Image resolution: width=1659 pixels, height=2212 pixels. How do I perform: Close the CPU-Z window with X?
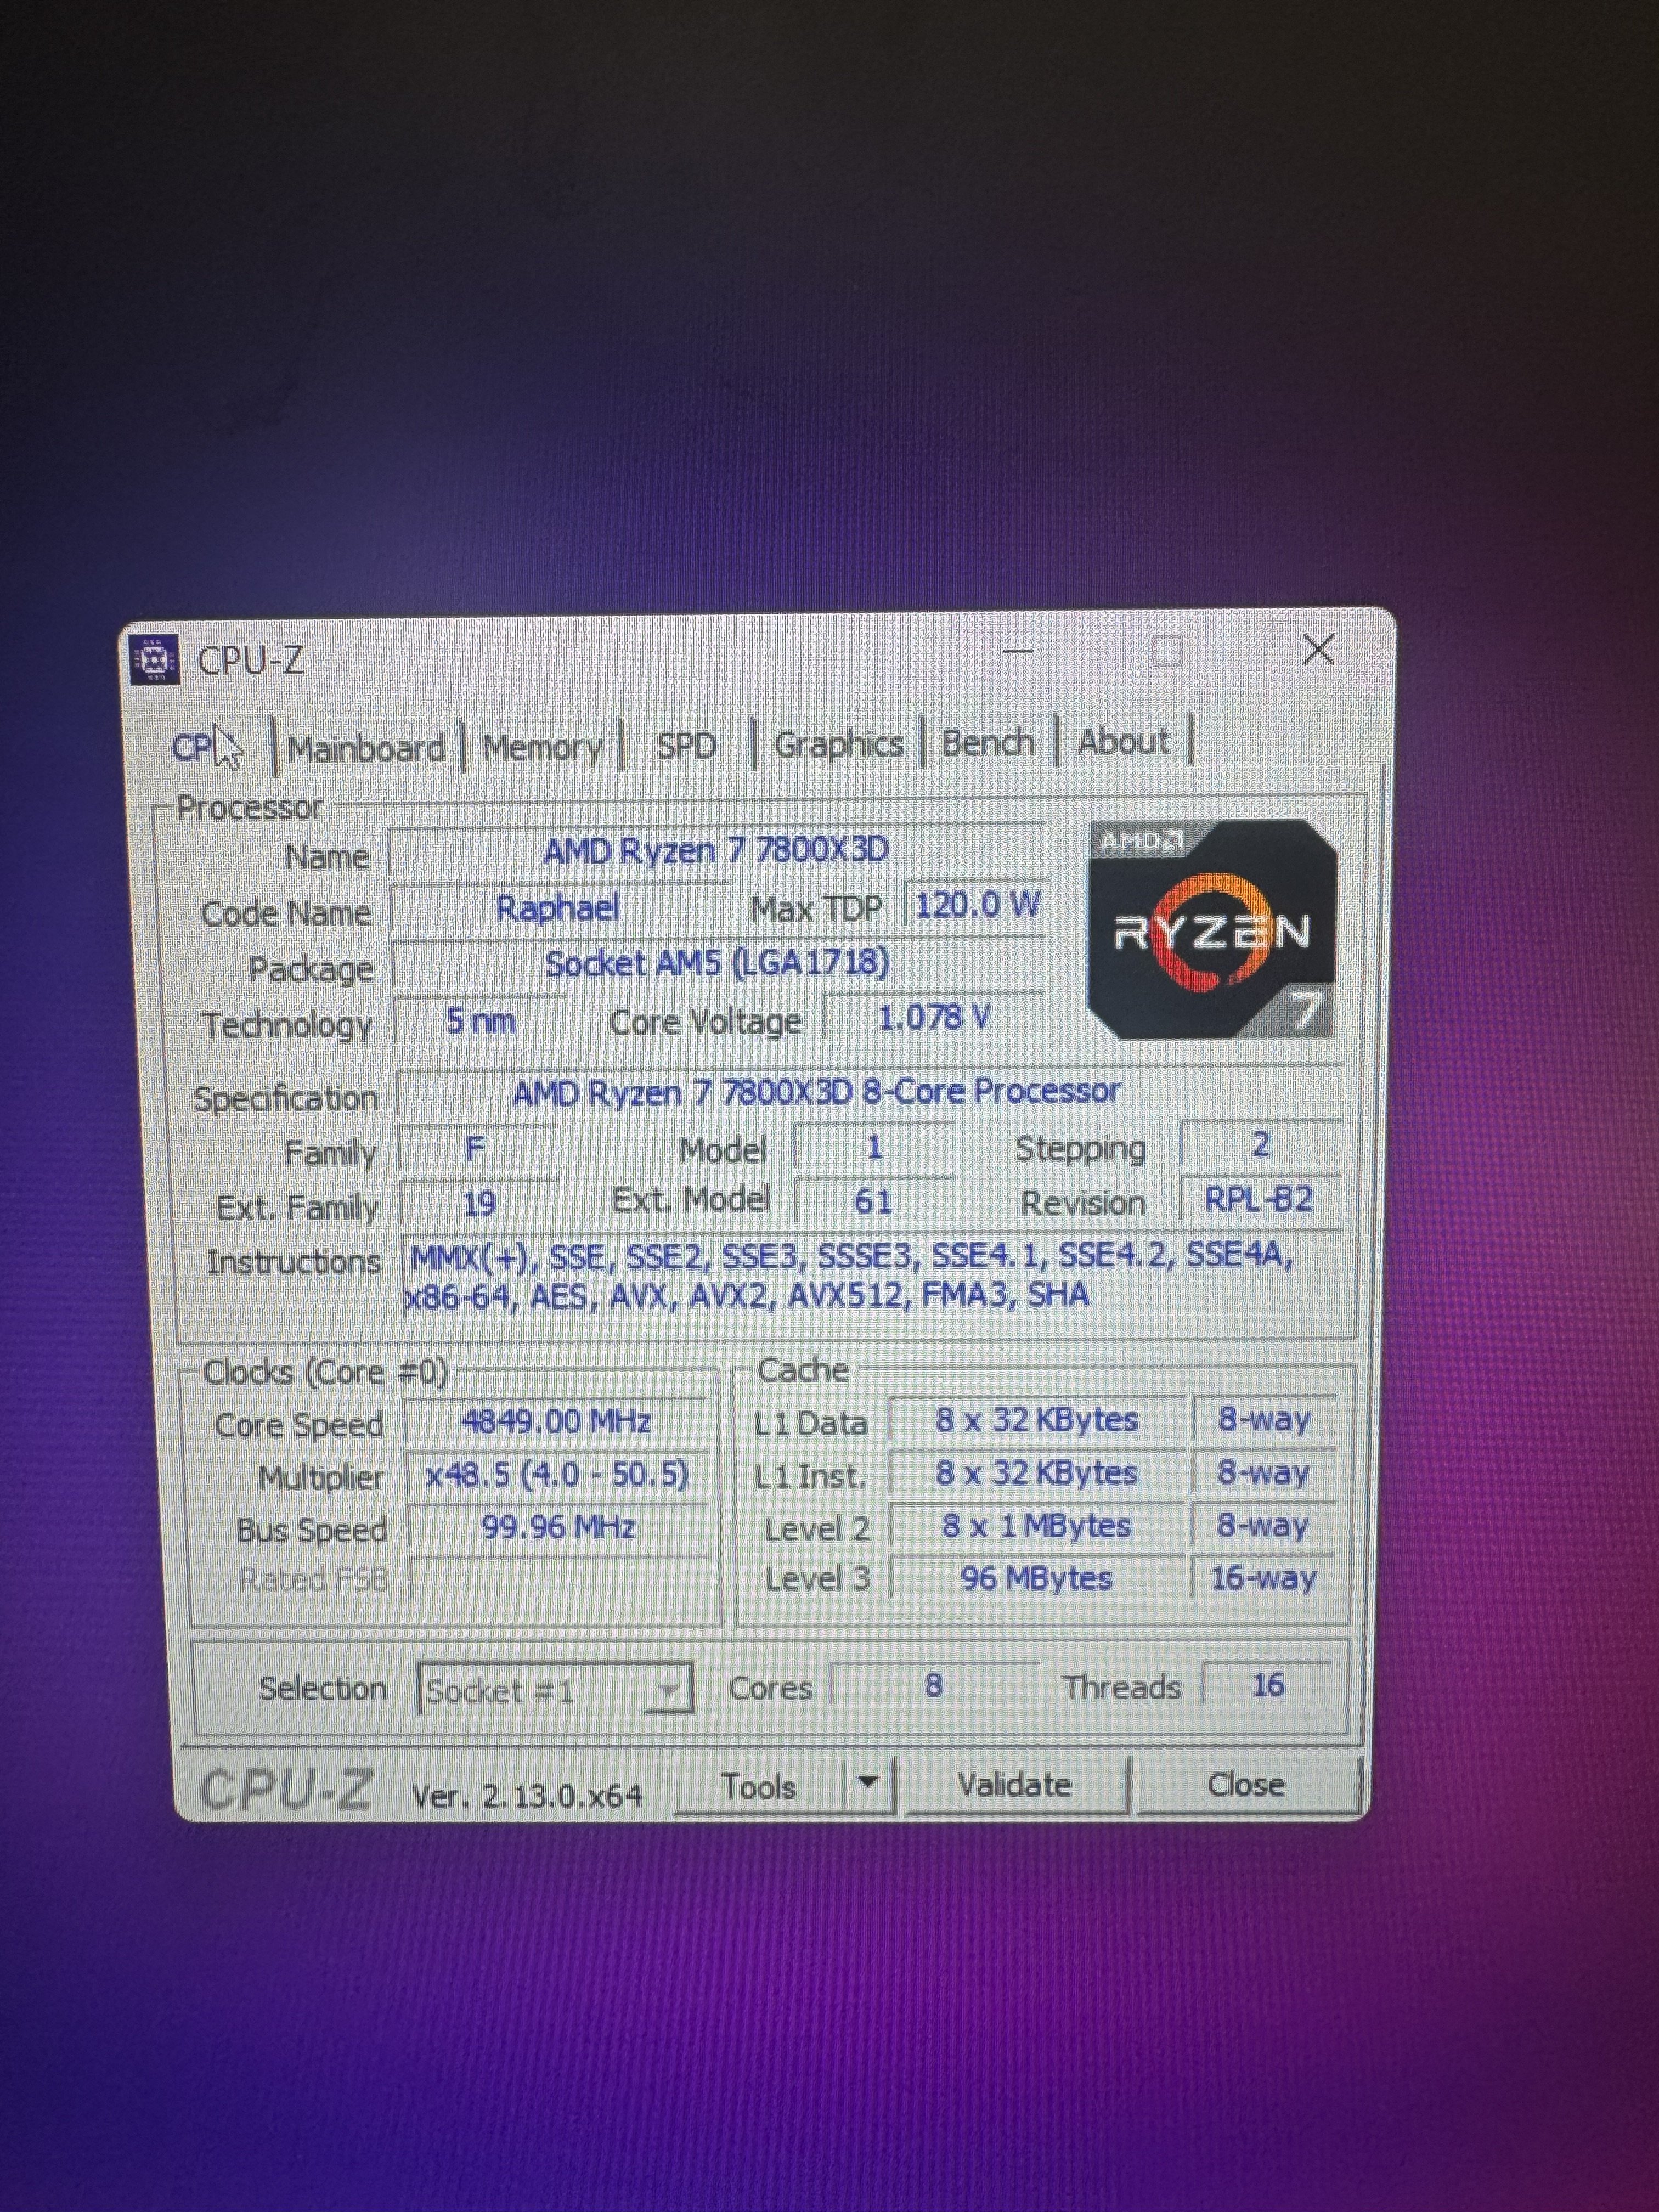(1318, 651)
